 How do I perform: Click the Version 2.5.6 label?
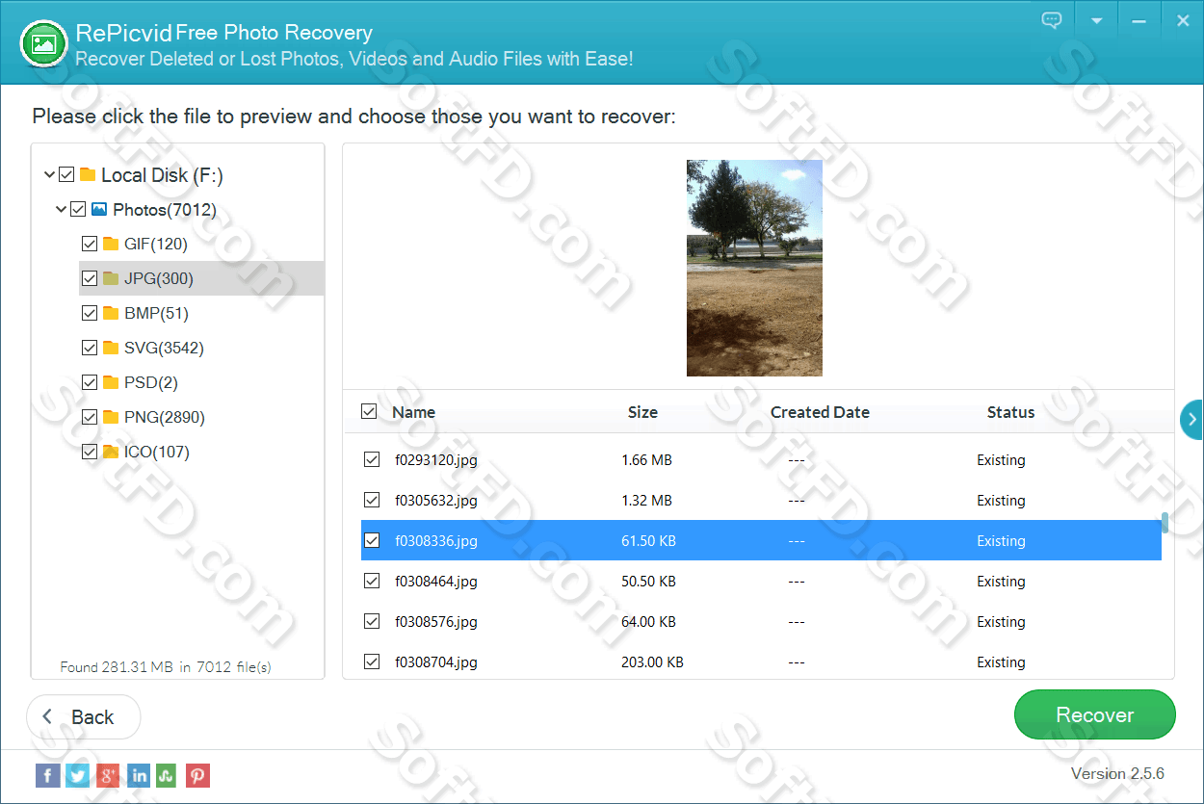click(x=1117, y=773)
